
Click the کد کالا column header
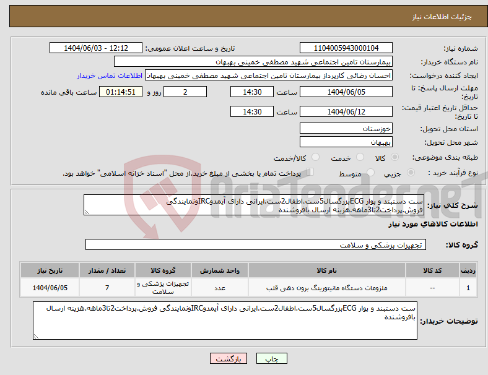432,270
